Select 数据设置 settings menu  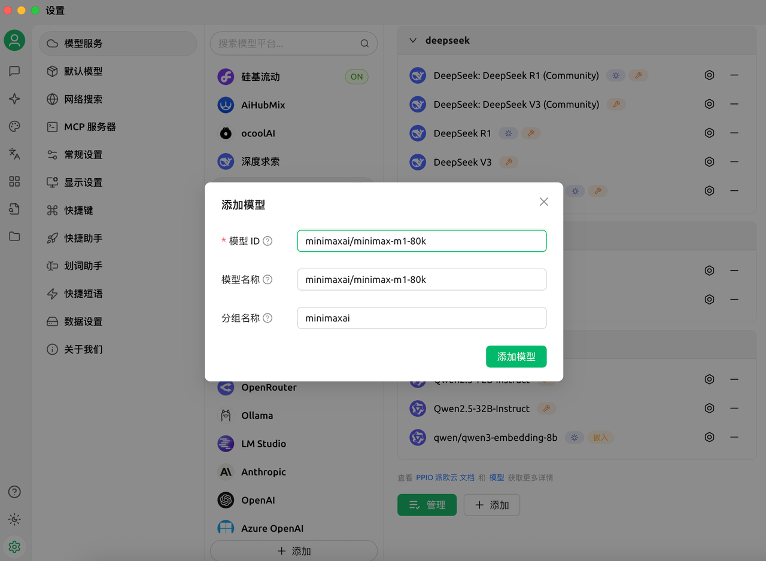[x=118, y=321]
